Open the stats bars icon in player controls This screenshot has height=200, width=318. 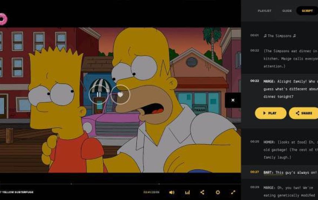click(187, 192)
